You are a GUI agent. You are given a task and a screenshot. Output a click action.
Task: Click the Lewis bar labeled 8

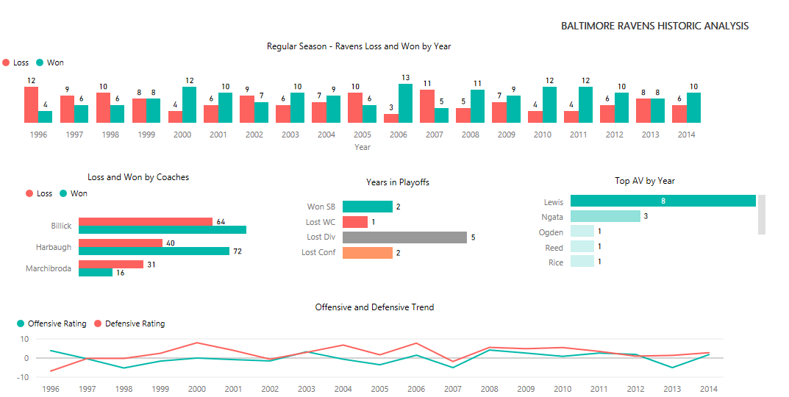point(663,201)
